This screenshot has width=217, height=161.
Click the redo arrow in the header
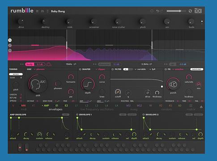pos(162,11)
